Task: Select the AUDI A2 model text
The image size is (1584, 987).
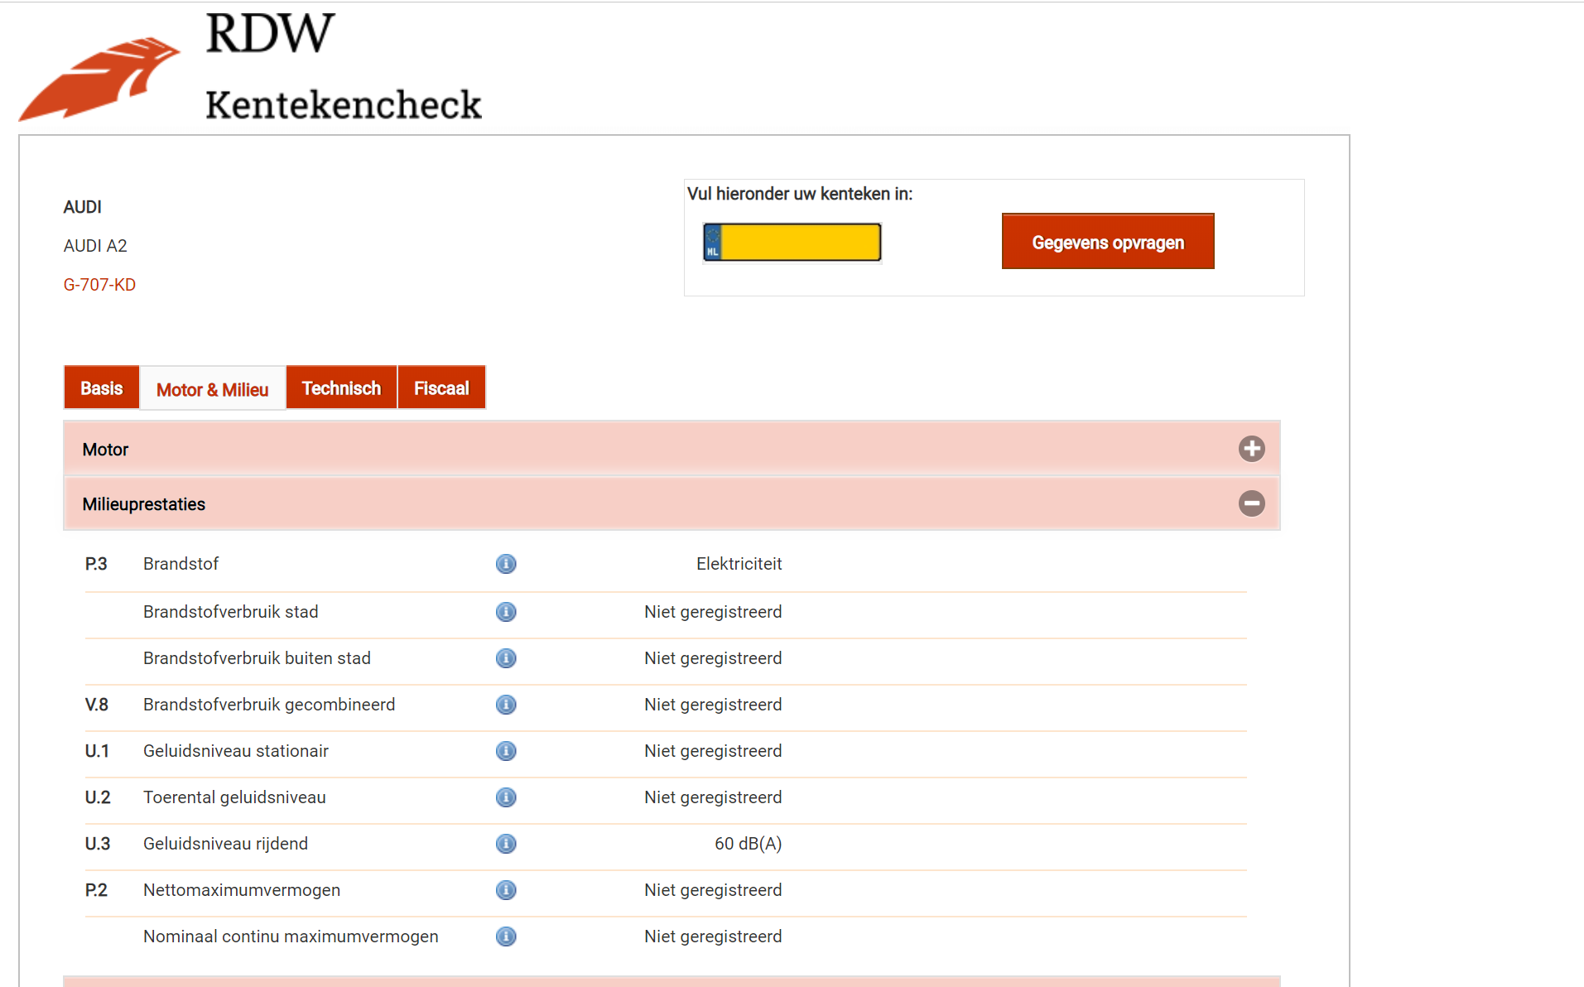Action: (95, 246)
